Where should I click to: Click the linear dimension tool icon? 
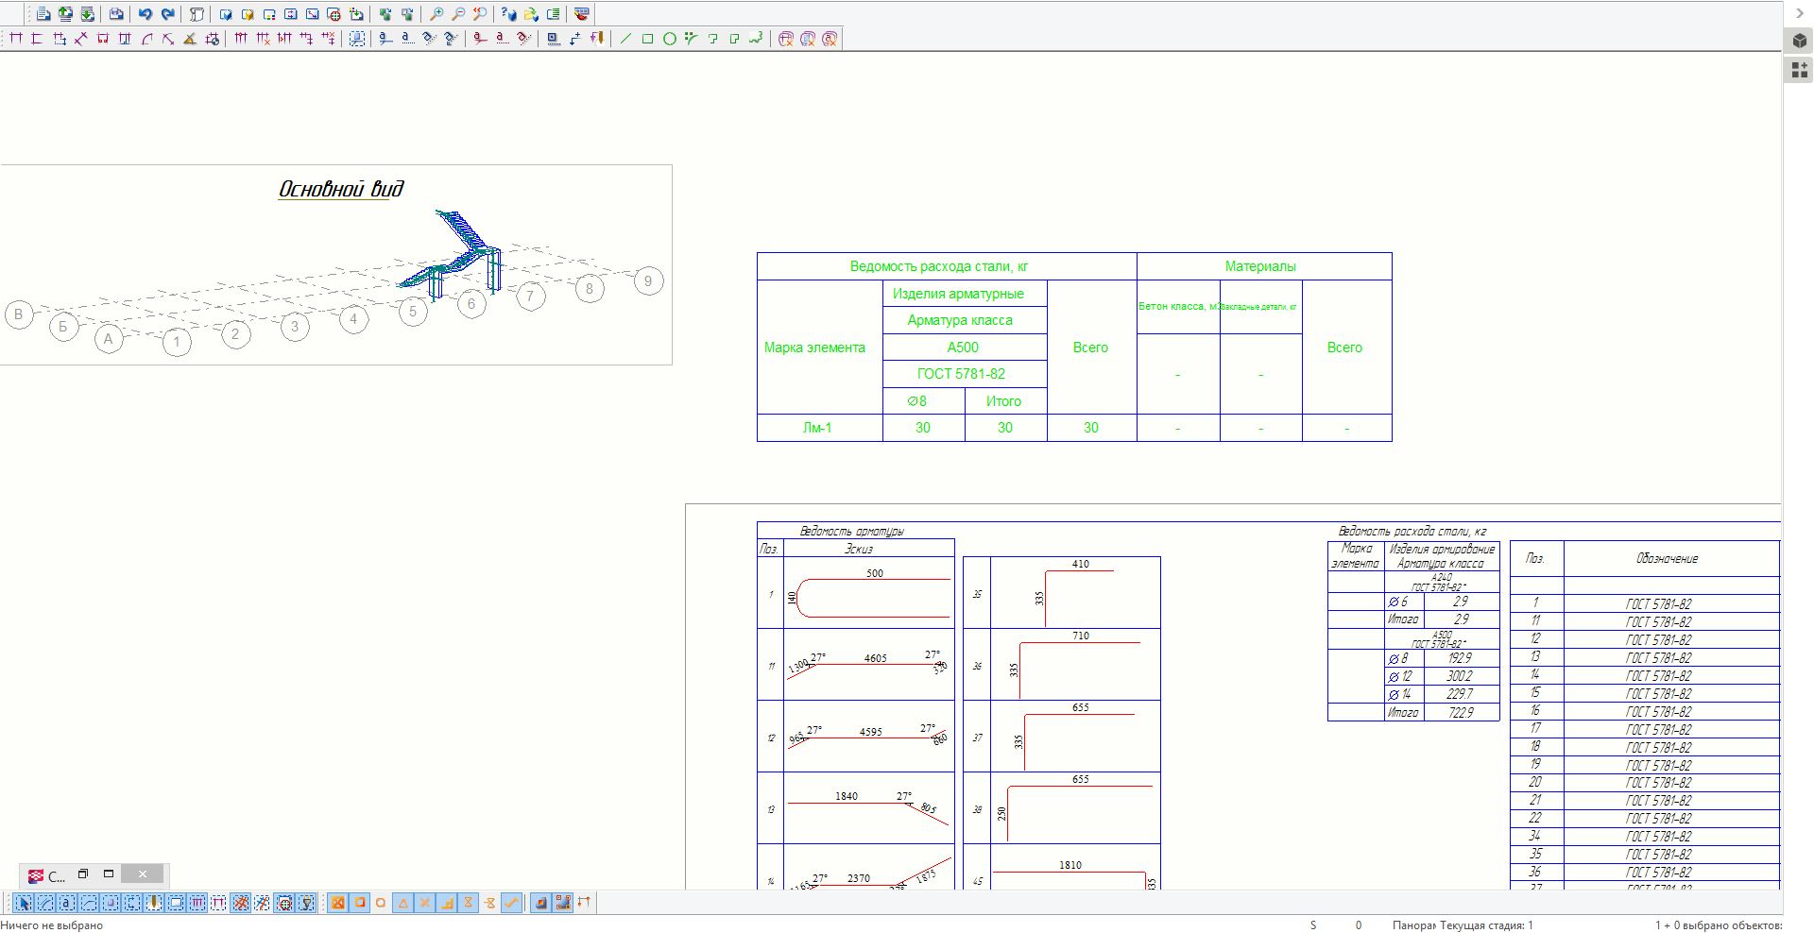point(16,39)
